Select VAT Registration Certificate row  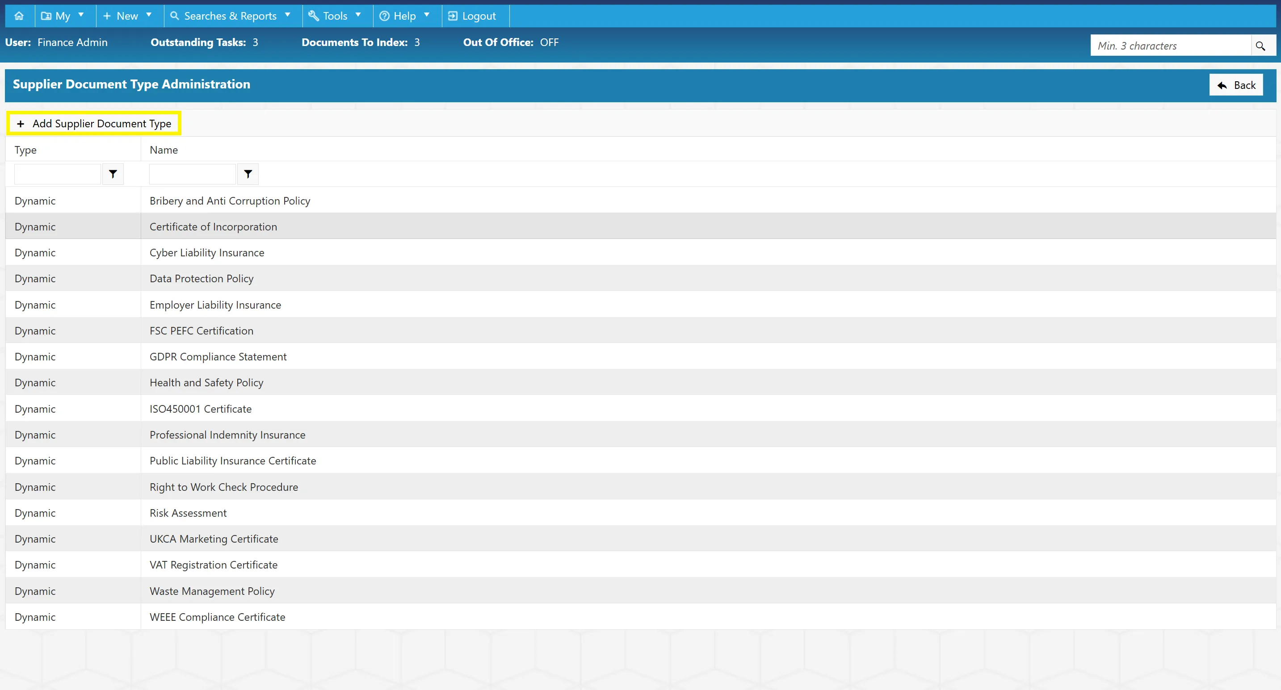click(x=641, y=565)
